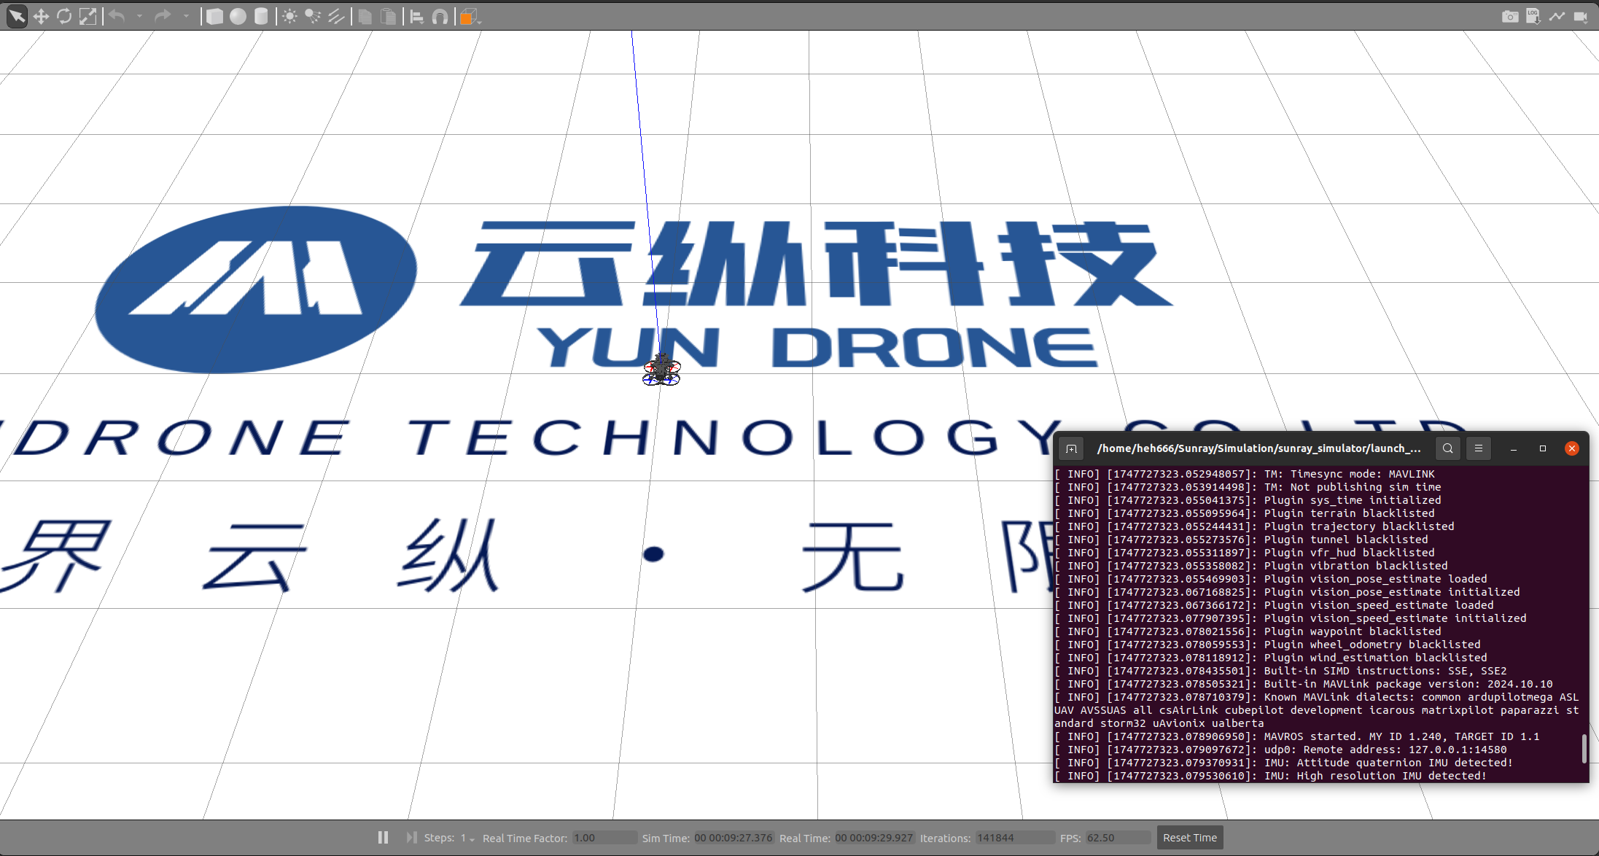1599x856 pixels.
Task: Click the Redo arrow
Action: (163, 16)
